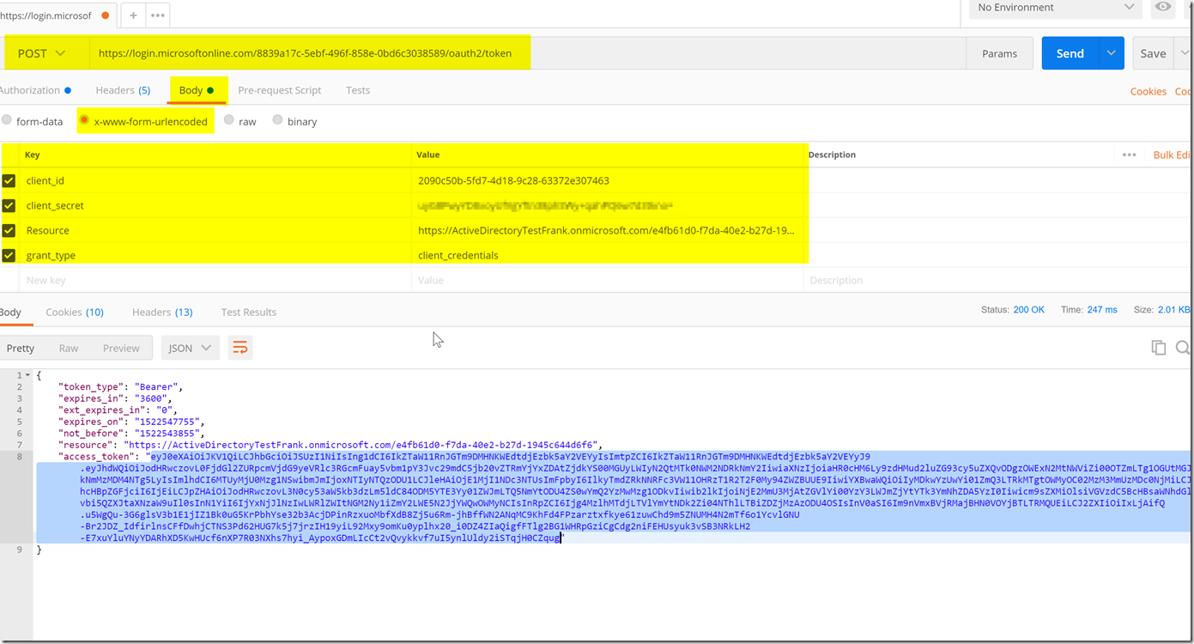
Task: Open the Cookies link at top right
Action: click(x=1148, y=92)
